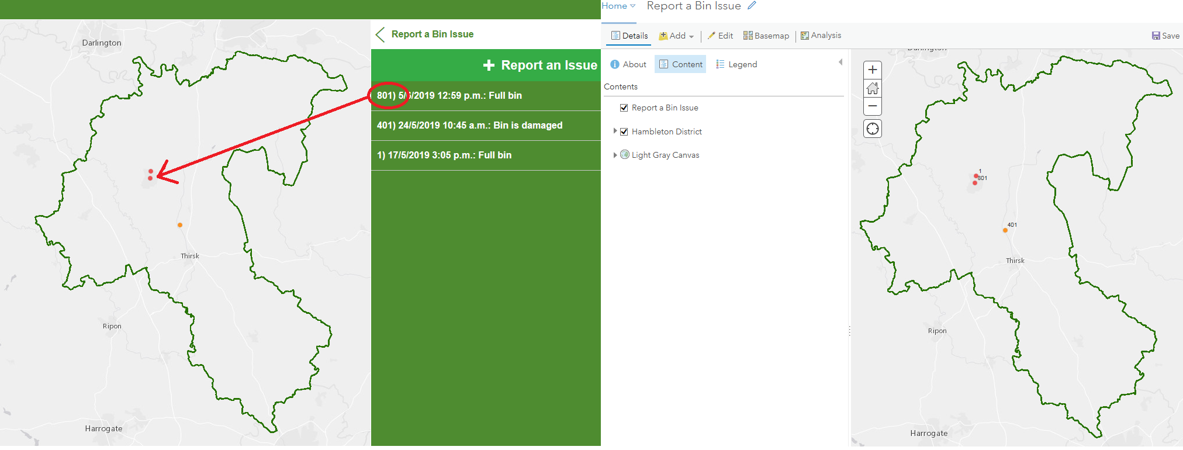Switch to the About tab

click(x=628, y=64)
